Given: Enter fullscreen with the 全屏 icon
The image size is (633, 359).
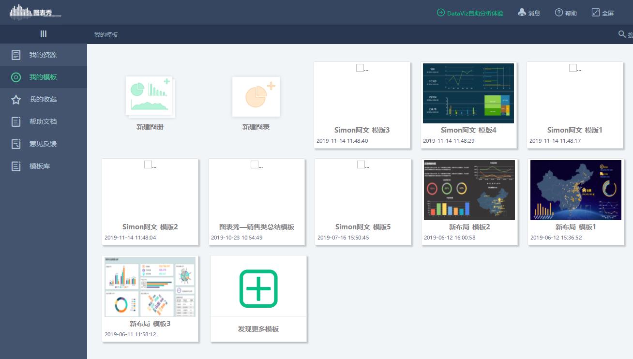Looking at the screenshot, I should tap(596, 12).
